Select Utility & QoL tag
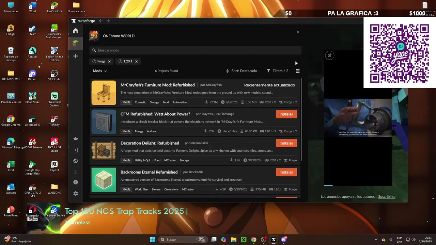 point(142,160)
